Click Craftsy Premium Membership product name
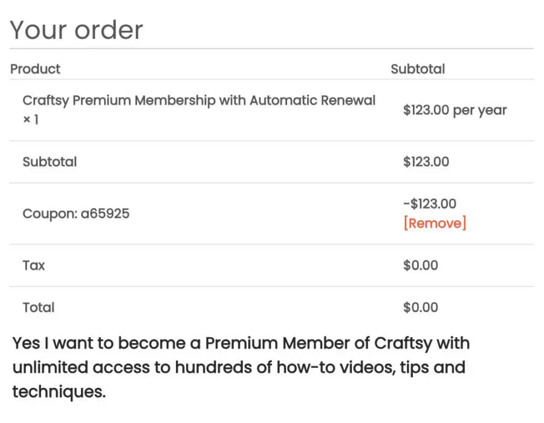 [x=199, y=100]
